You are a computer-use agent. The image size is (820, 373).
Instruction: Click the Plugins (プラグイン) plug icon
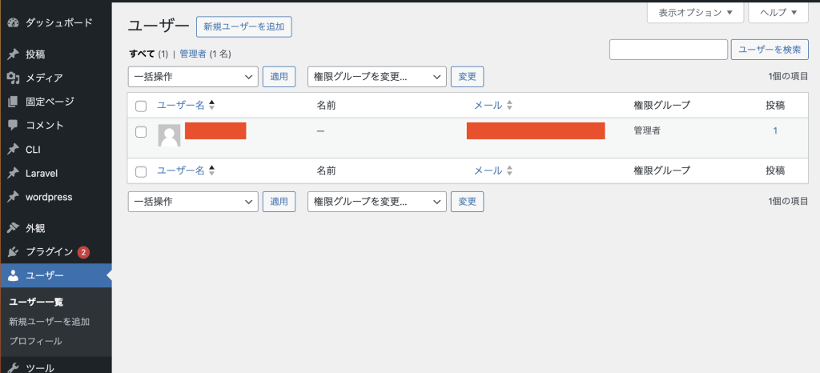tap(13, 252)
